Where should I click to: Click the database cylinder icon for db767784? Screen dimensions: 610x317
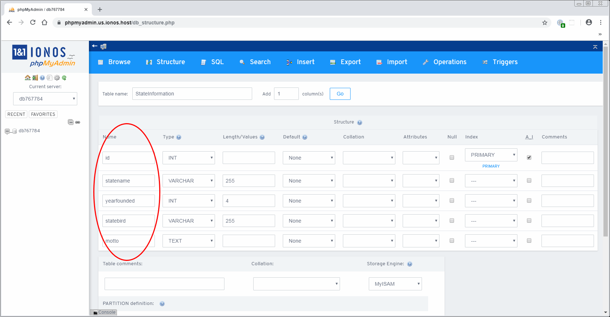coord(15,131)
